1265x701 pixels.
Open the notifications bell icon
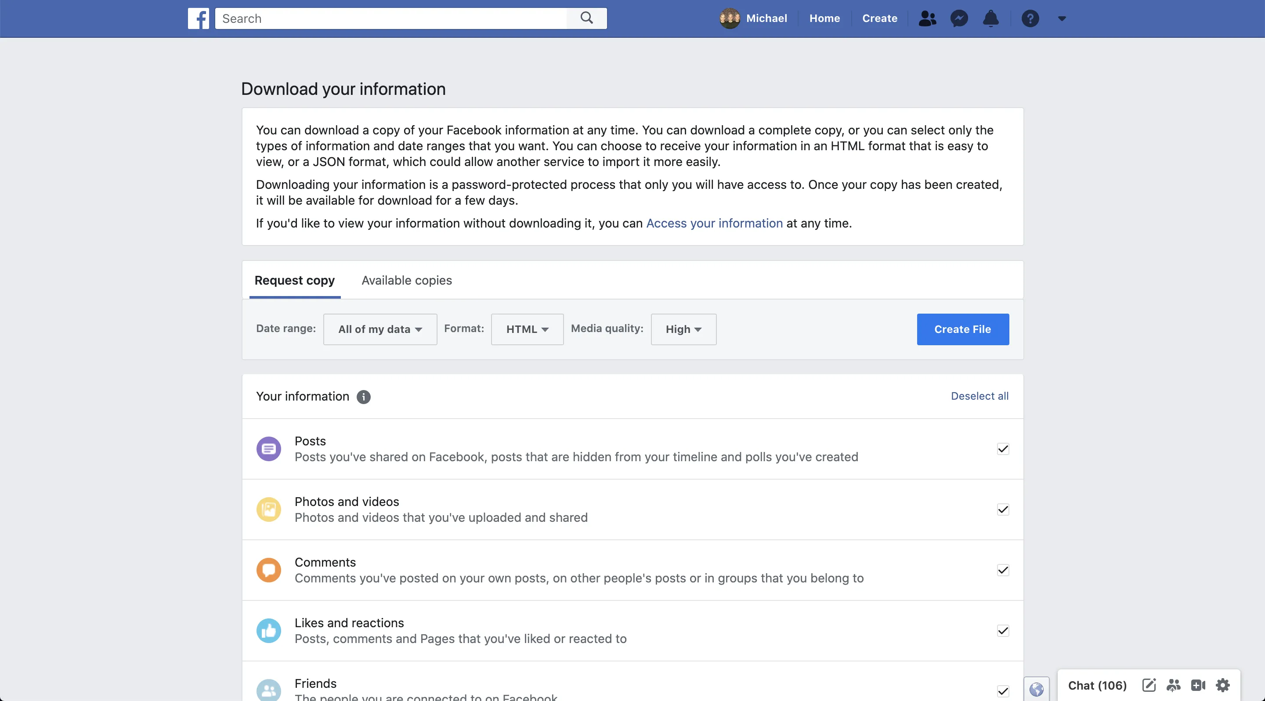pyautogui.click(x=990, y=18)
